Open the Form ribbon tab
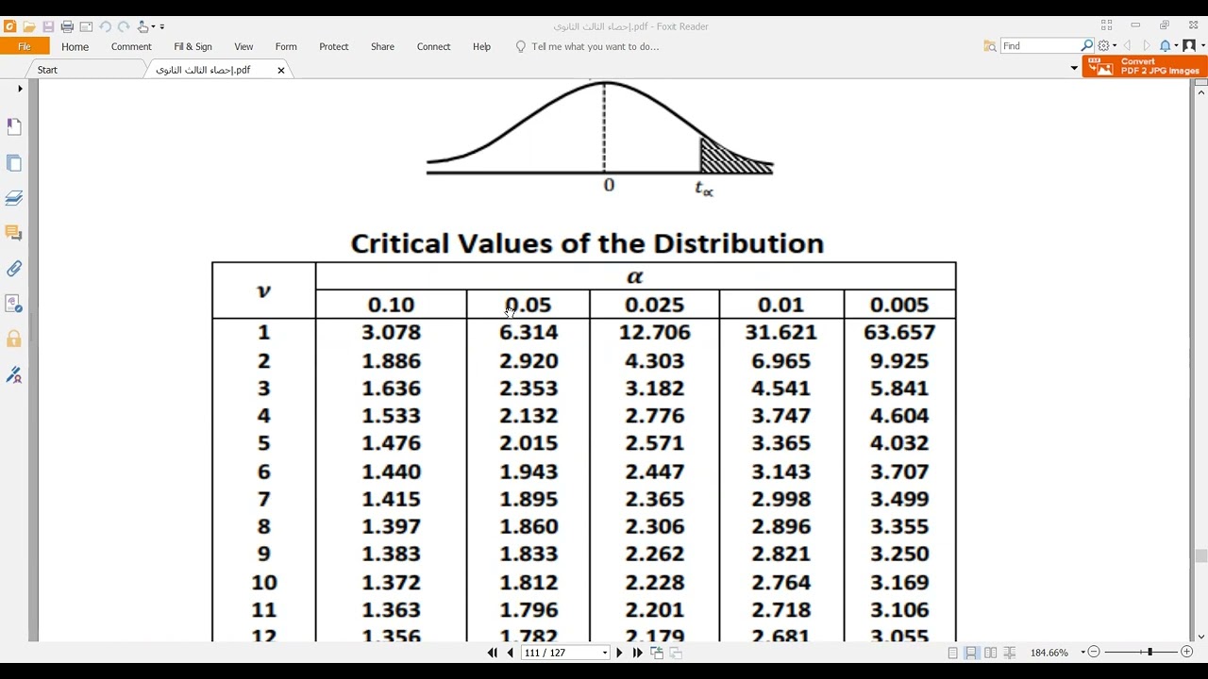The height and width of the screenshot is (679, 1208). [x=286, y=46]
